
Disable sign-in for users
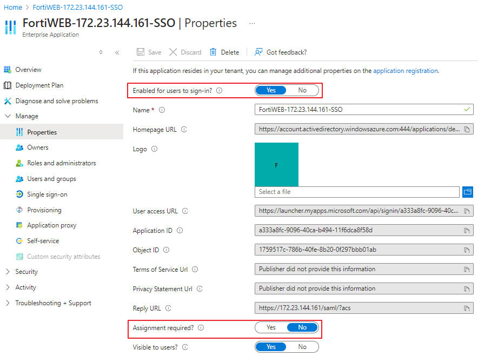pyautogui.click(x=302, y=90)
